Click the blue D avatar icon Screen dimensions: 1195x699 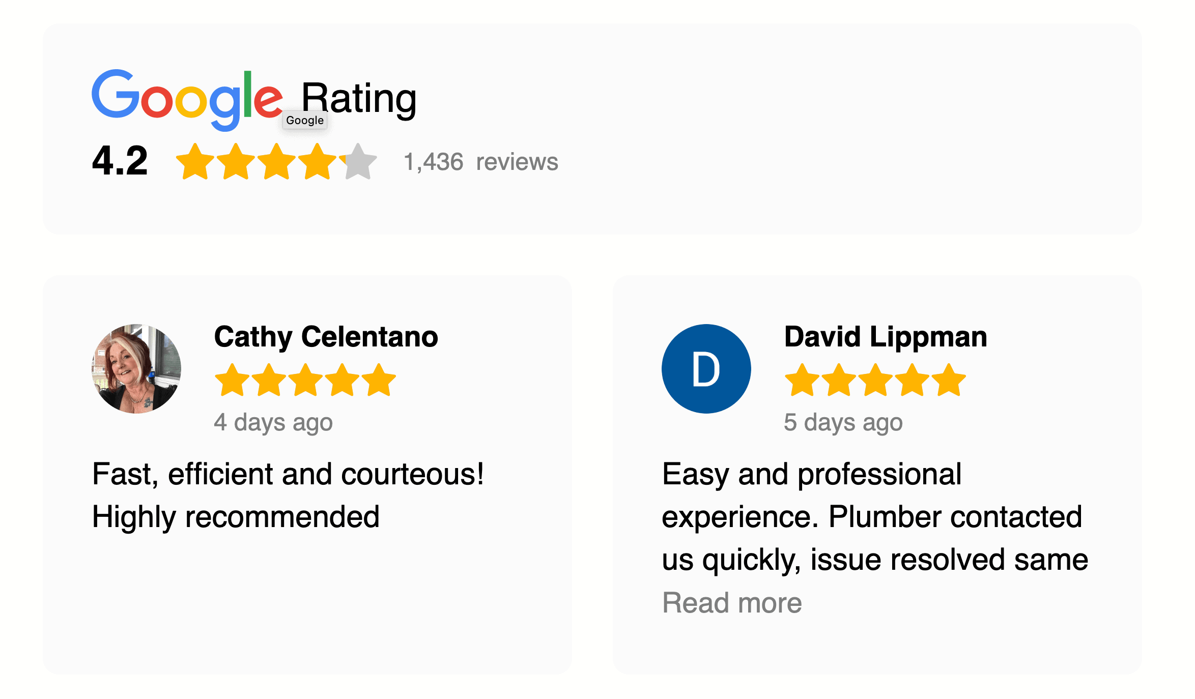[706, 369]
